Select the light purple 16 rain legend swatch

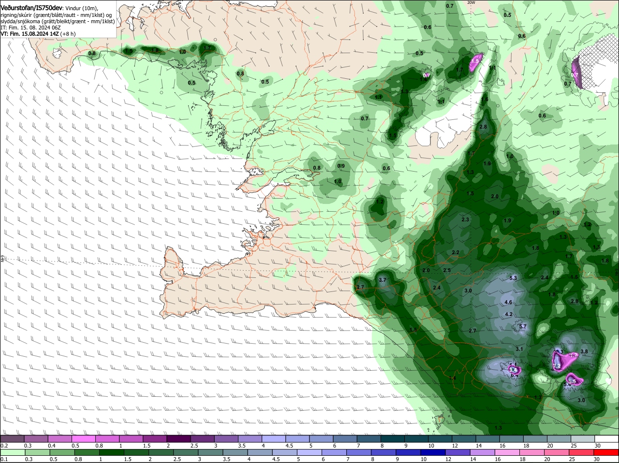coord(508,452)
